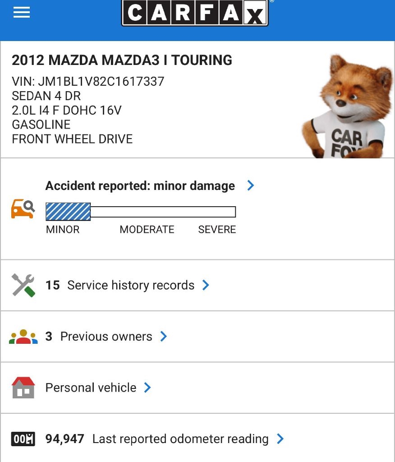Open 'Personal vehicle' link
Image resolution: width=395 pixels, height=462 pixels.
(91, 388)
